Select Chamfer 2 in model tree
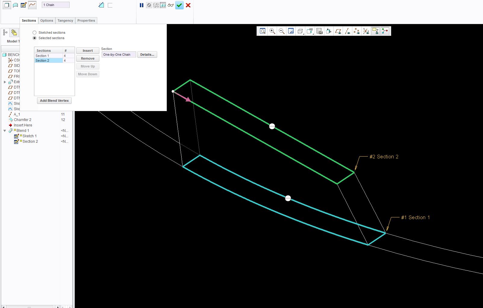The image size is (483, 308). tap(22, 120)
